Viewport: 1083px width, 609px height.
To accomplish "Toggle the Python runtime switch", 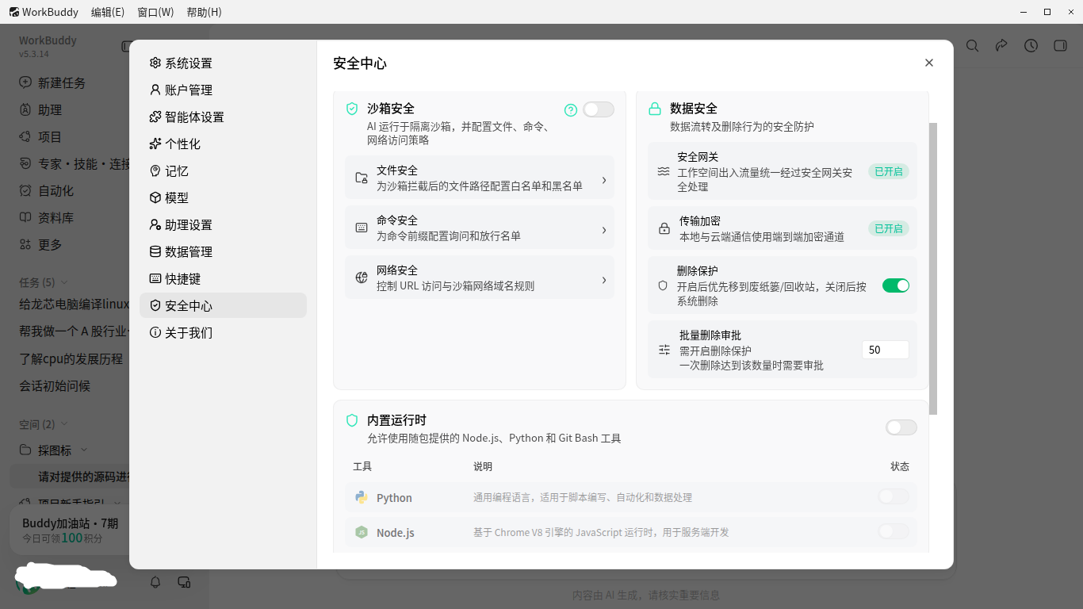I will [894, 497].
